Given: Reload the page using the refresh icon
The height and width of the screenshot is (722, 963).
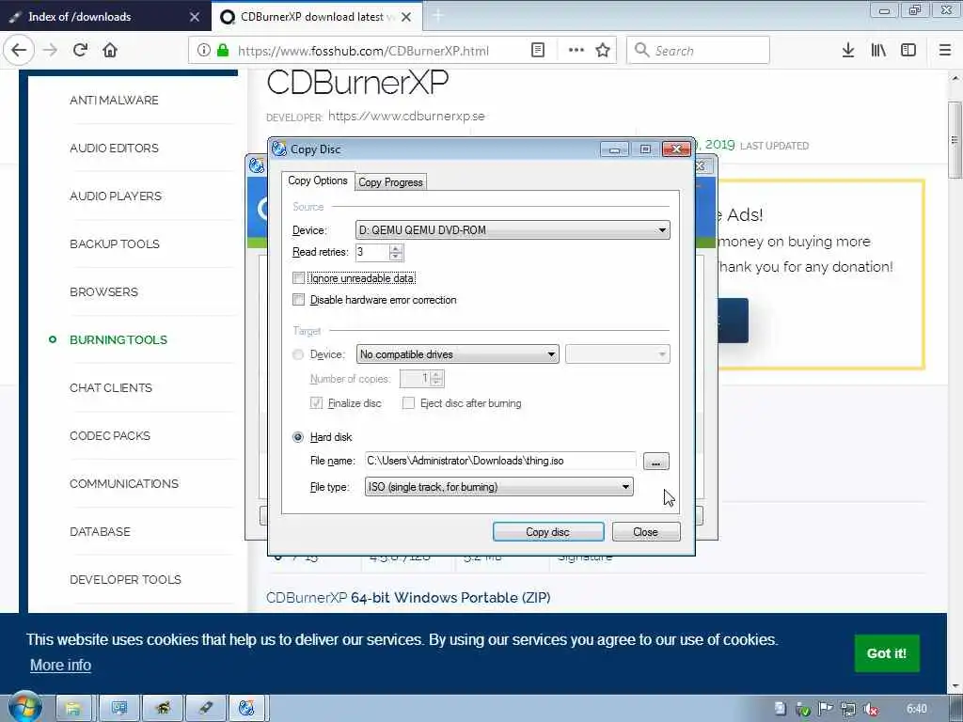Looking at the screenshot, I should (80, 51).
